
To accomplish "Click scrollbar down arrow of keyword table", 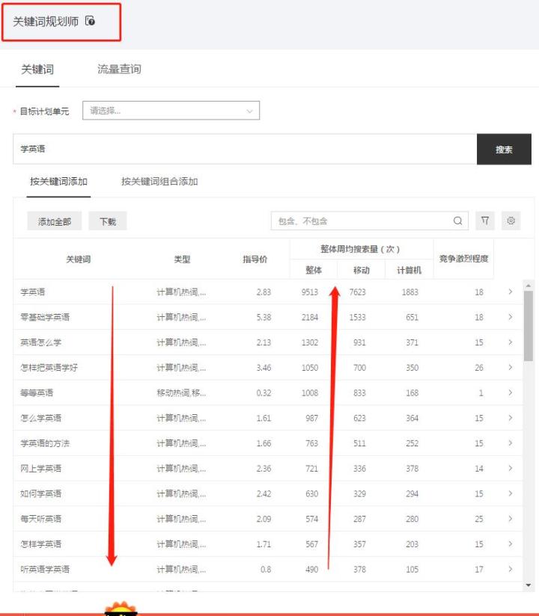I will tap(529, 585).
